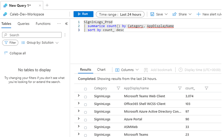This screenshot has width=222, height=137.
Task: Collapse the side panel with double chevron
Action: 66,24
